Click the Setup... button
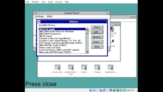163x92 pixels. 97,42
